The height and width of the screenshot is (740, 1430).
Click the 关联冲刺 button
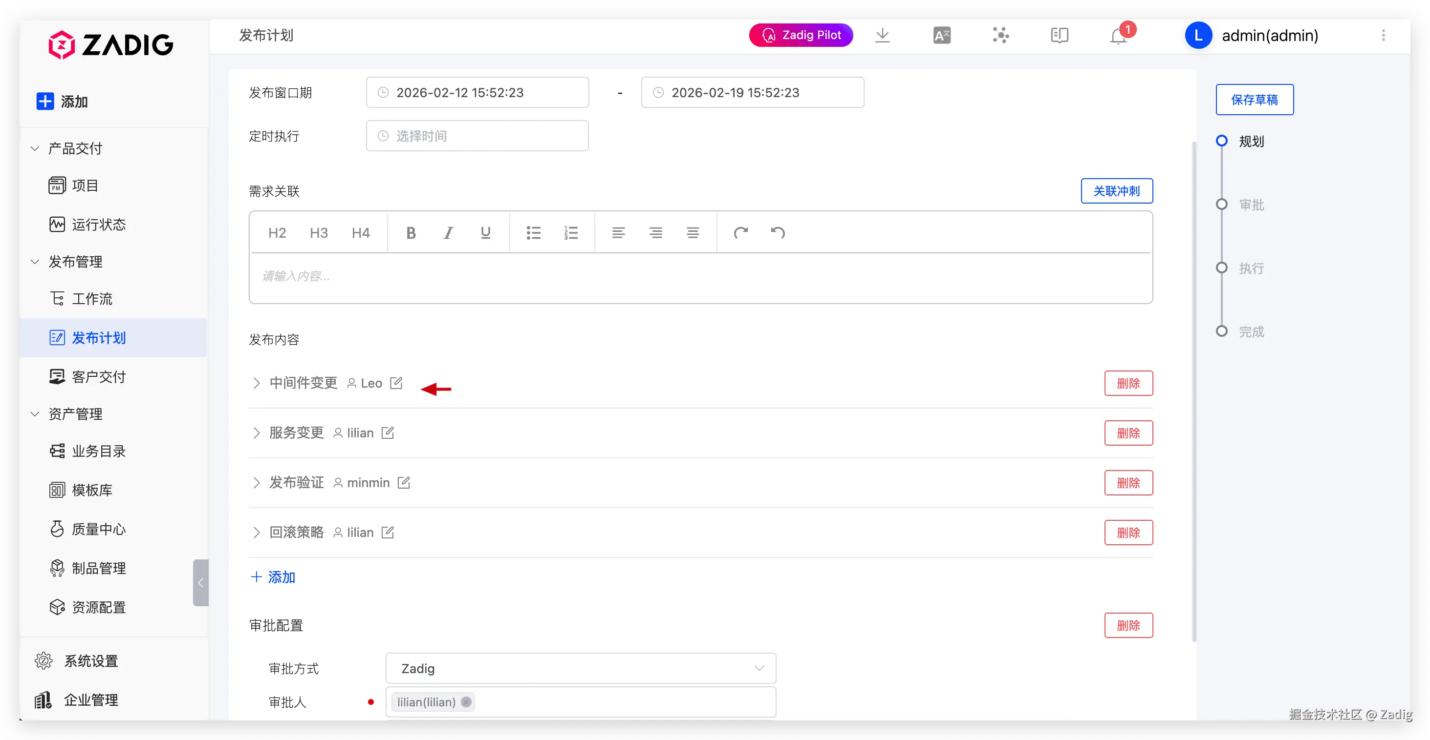click(1116, 191)
